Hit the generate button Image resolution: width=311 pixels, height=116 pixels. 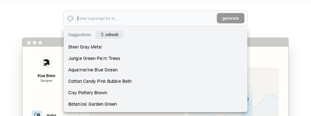click(230, 18)
